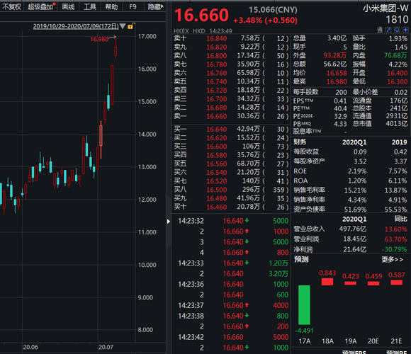This screenshot has height=354, width=411.
Task: Open the 画线 drawing menu
Action: (x=69, y=7)
